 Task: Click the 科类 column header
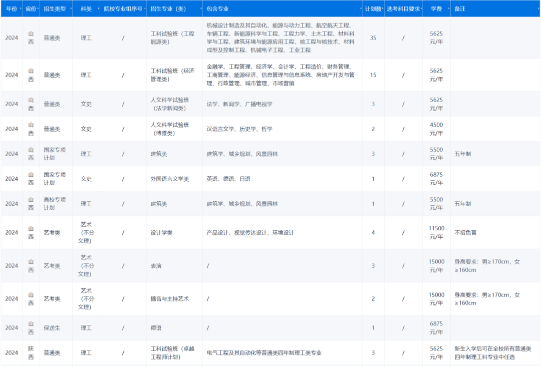(x=86, y=8)
